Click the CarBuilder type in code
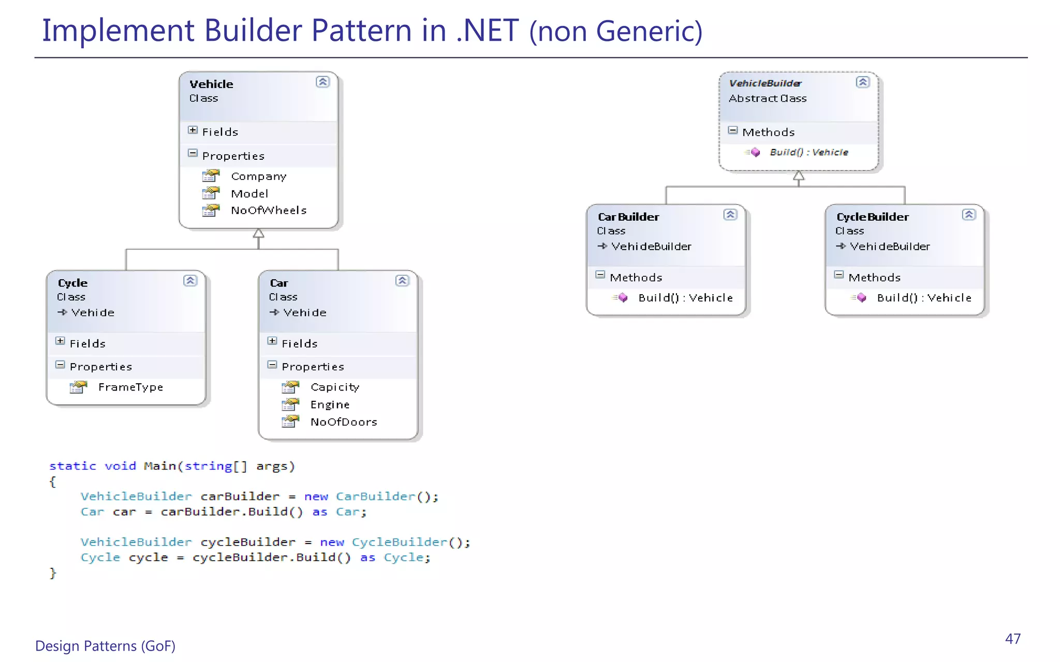 (375, 496)
